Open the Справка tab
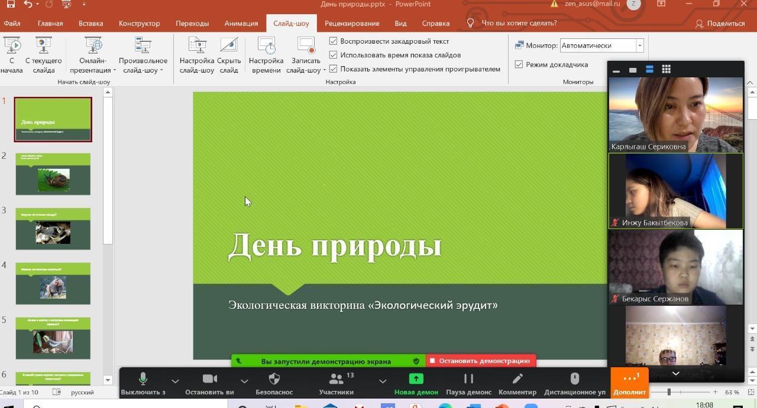Screen dimensions: 757x408 point(436,23)
